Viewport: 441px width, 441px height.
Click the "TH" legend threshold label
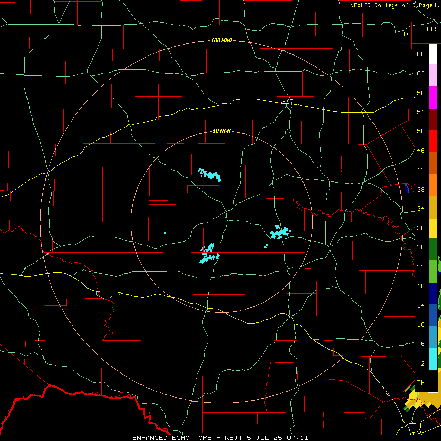tap(421, 383)
